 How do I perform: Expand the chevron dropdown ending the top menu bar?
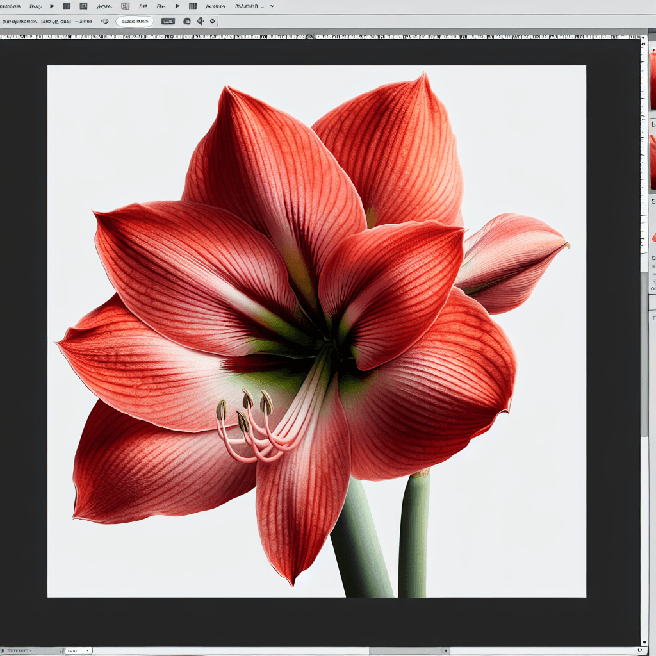point(272,6)
